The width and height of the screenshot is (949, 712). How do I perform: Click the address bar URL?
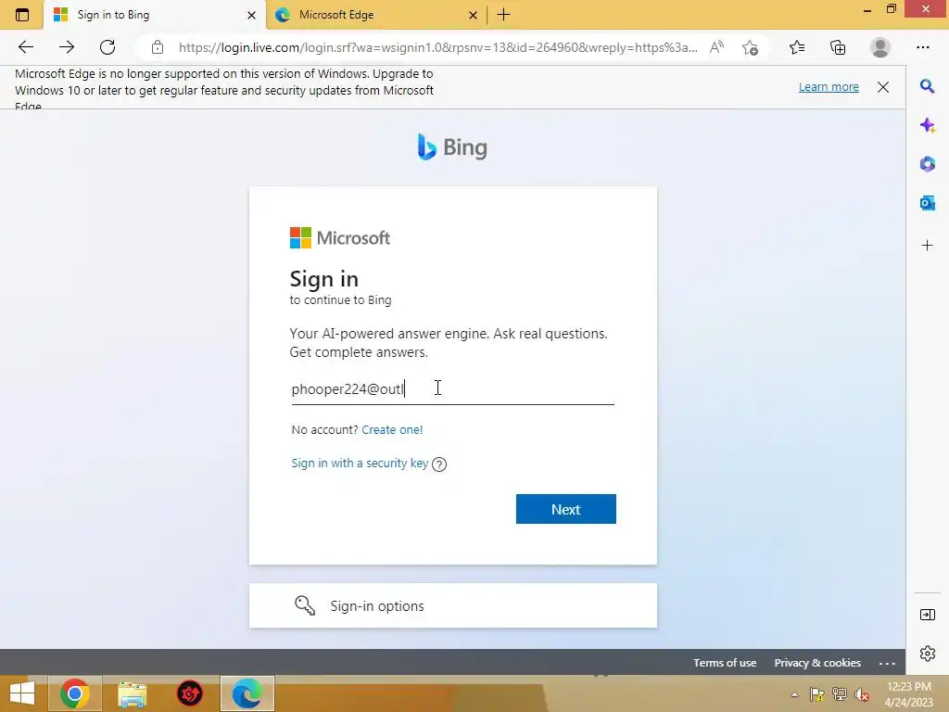point(438,47)
